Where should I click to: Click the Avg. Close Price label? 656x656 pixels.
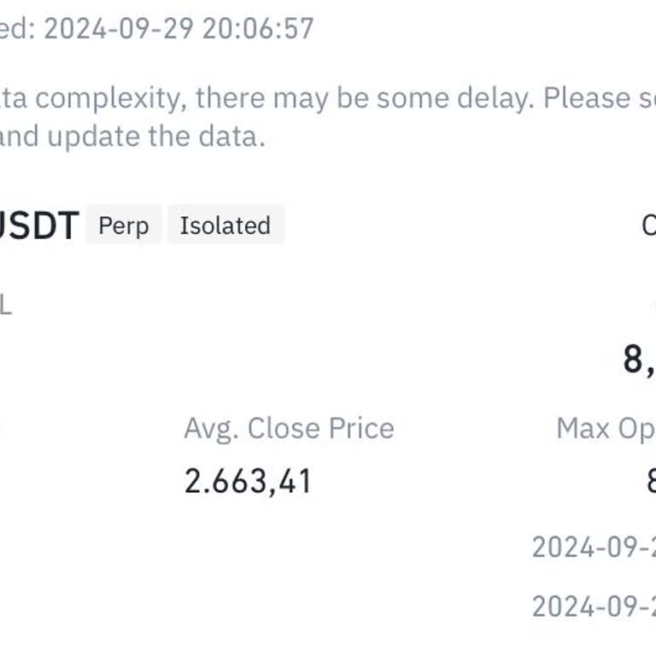(289, 428)
